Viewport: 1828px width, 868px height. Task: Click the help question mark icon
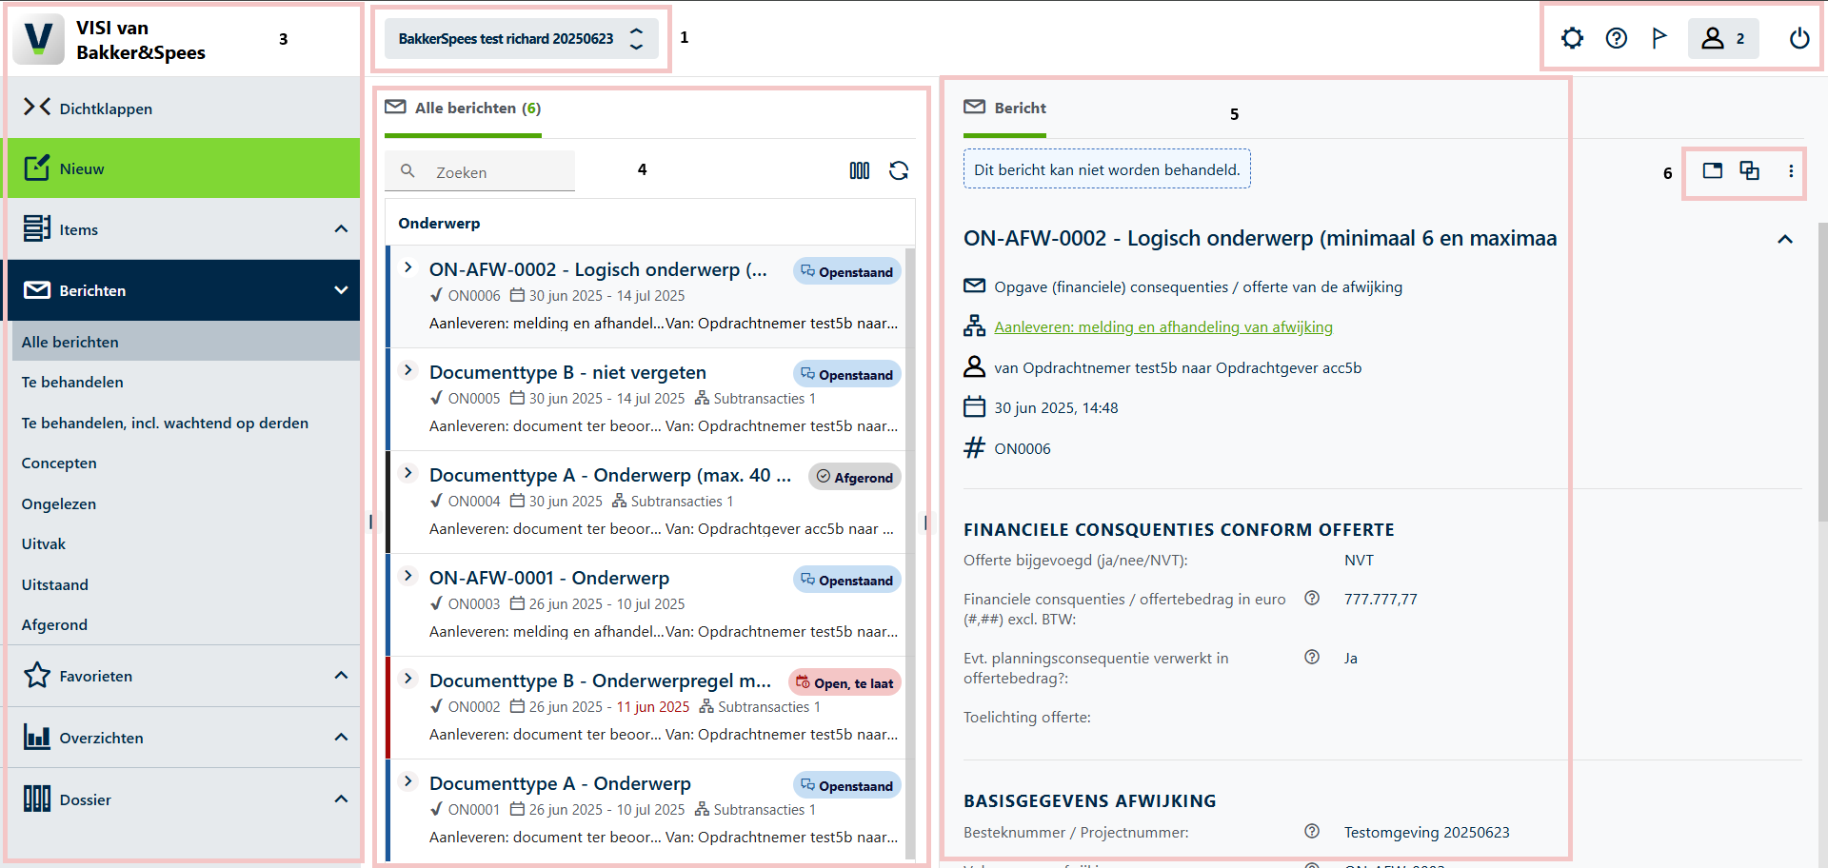1616,38
